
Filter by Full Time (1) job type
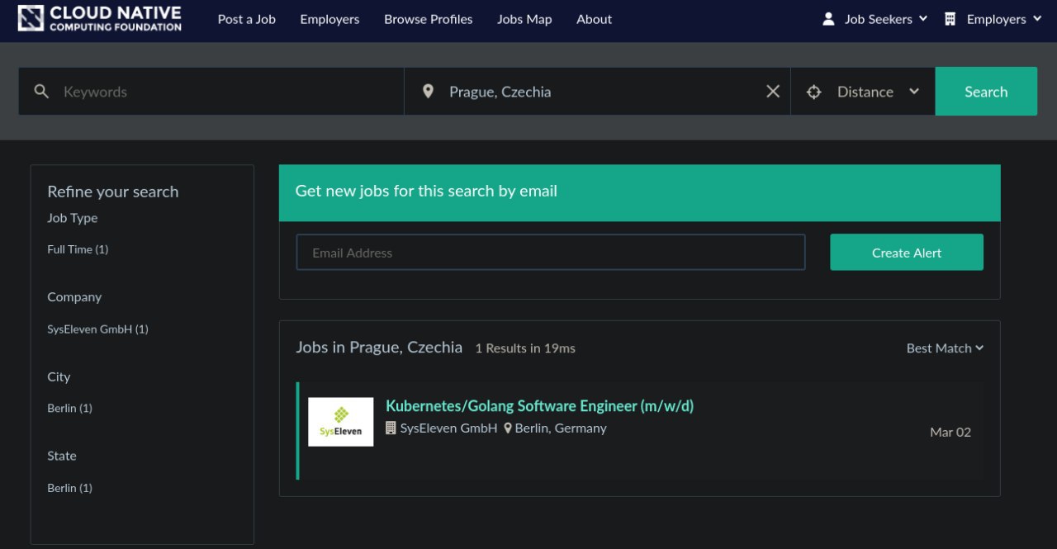(x=78, y=249)
